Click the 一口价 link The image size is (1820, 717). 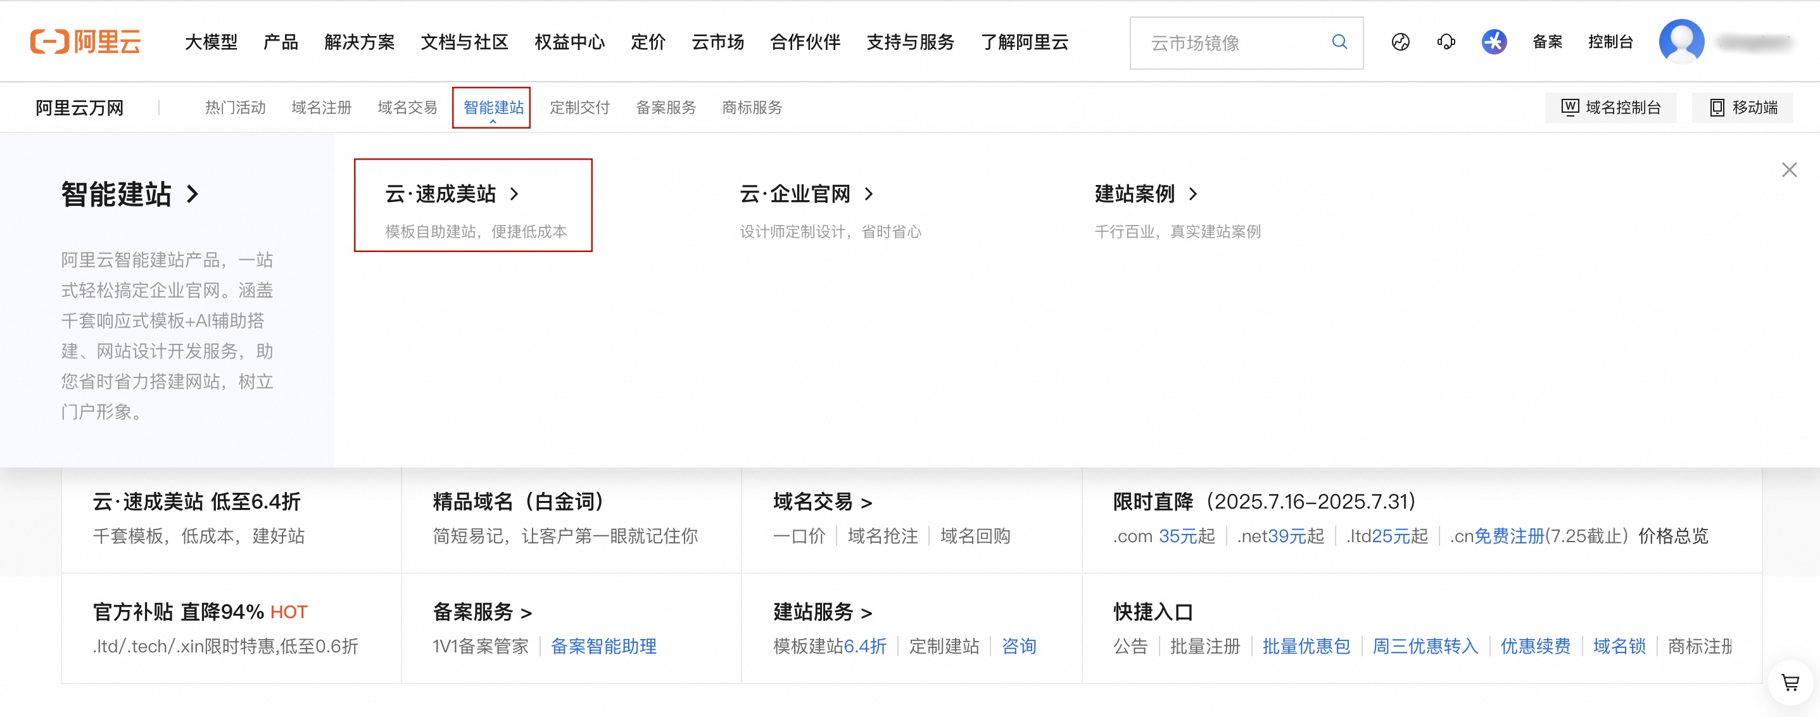[x=799, y=536]
